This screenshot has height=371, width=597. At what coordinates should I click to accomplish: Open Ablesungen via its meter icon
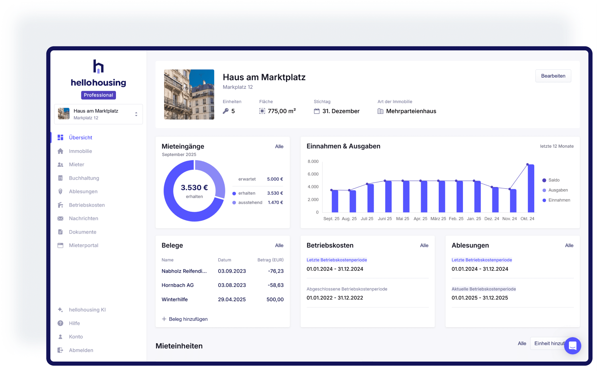pos(60,192)
